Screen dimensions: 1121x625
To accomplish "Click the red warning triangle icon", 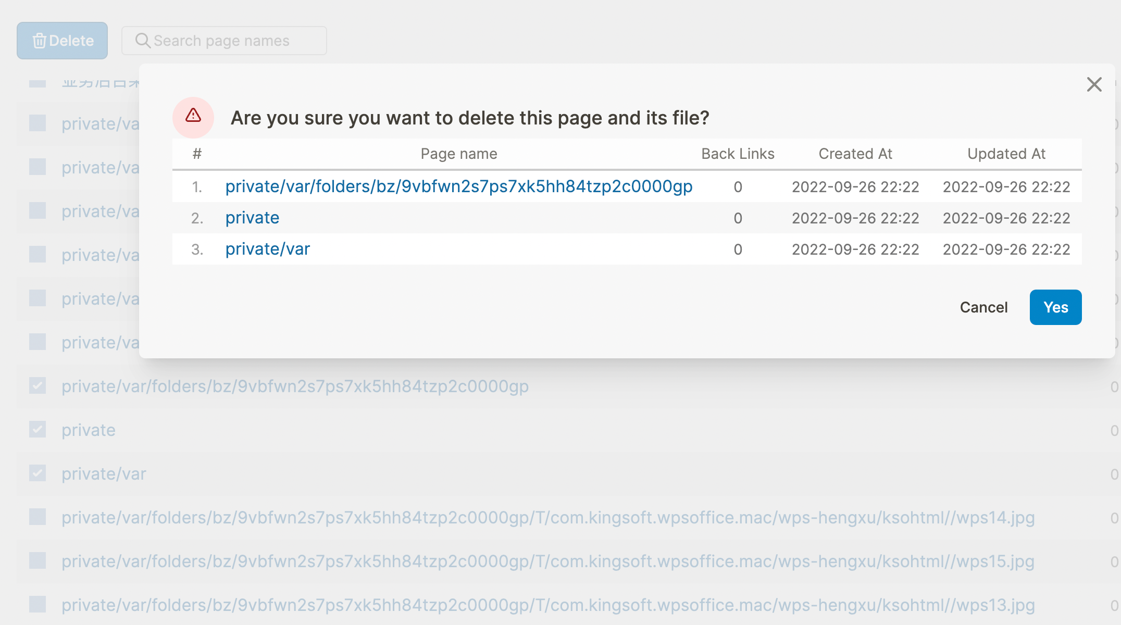I will coord(193,116).
